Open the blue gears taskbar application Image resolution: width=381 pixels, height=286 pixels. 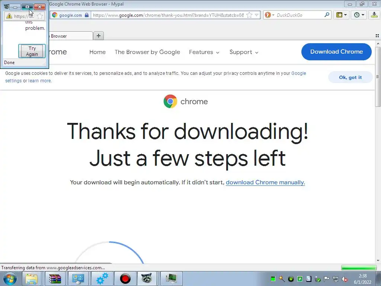pos(102,279)
